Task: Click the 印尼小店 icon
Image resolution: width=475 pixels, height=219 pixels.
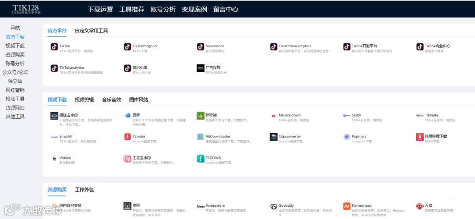Action: coord(127,68)
